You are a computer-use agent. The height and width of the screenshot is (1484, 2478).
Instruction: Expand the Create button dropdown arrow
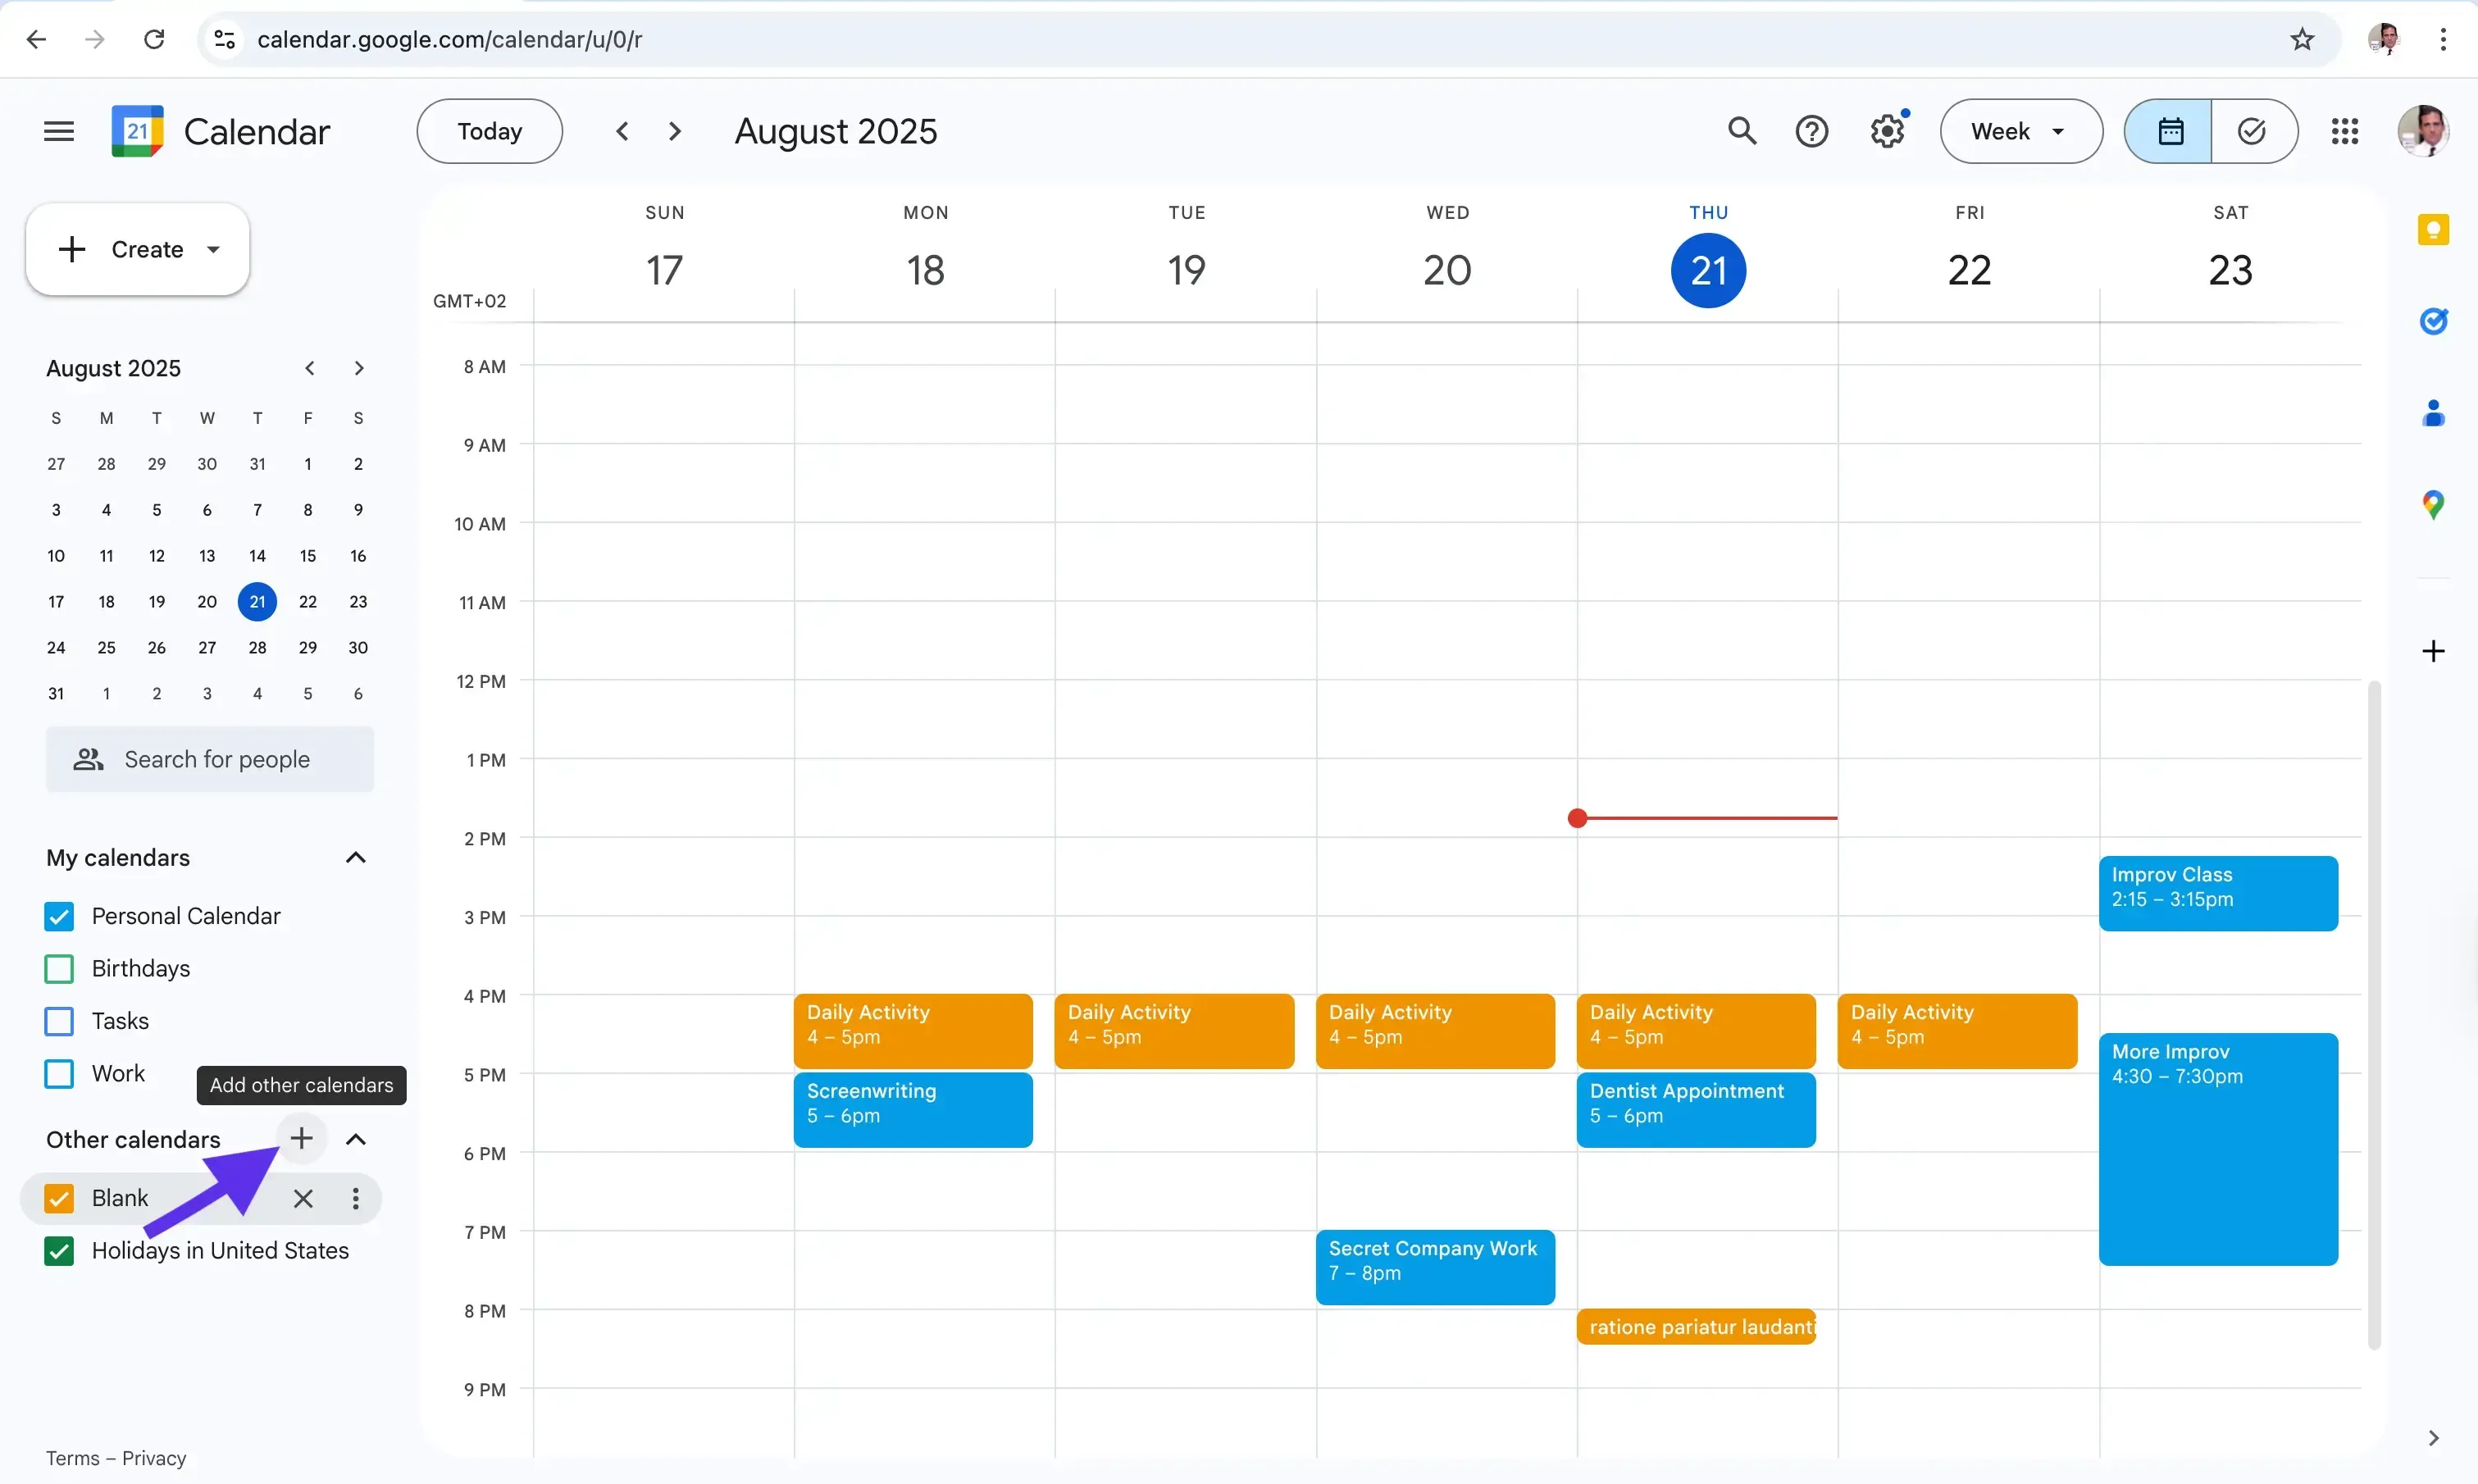(x=213, y=249)
